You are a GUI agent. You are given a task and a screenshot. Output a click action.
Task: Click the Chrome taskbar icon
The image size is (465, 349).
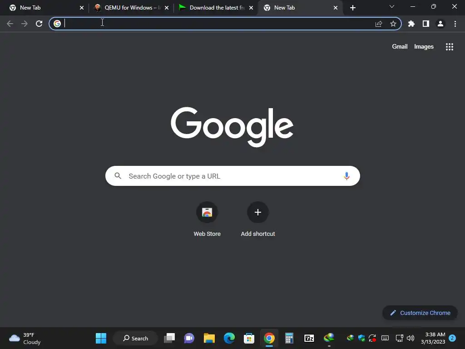point(269,338)
